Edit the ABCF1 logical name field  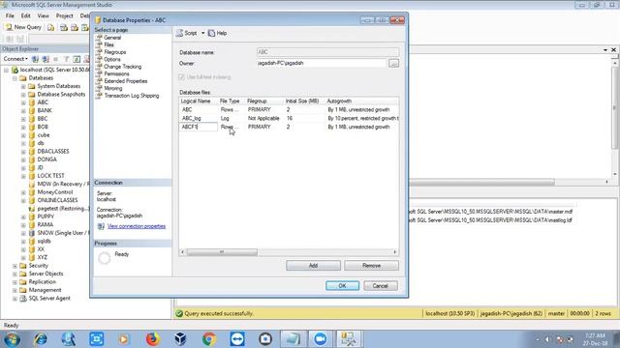point(198,127)
